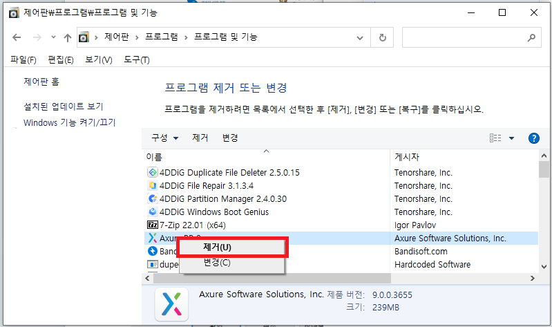Viewport: 552px width, 327px height.
Task: Open 설치된 업데이트 보기 link
Action: click(x=64, y=106)
